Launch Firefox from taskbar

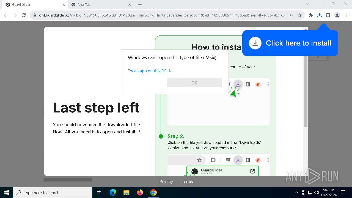click(140, 193)
